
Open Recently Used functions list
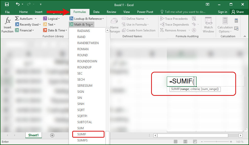[x=28, y=24]
